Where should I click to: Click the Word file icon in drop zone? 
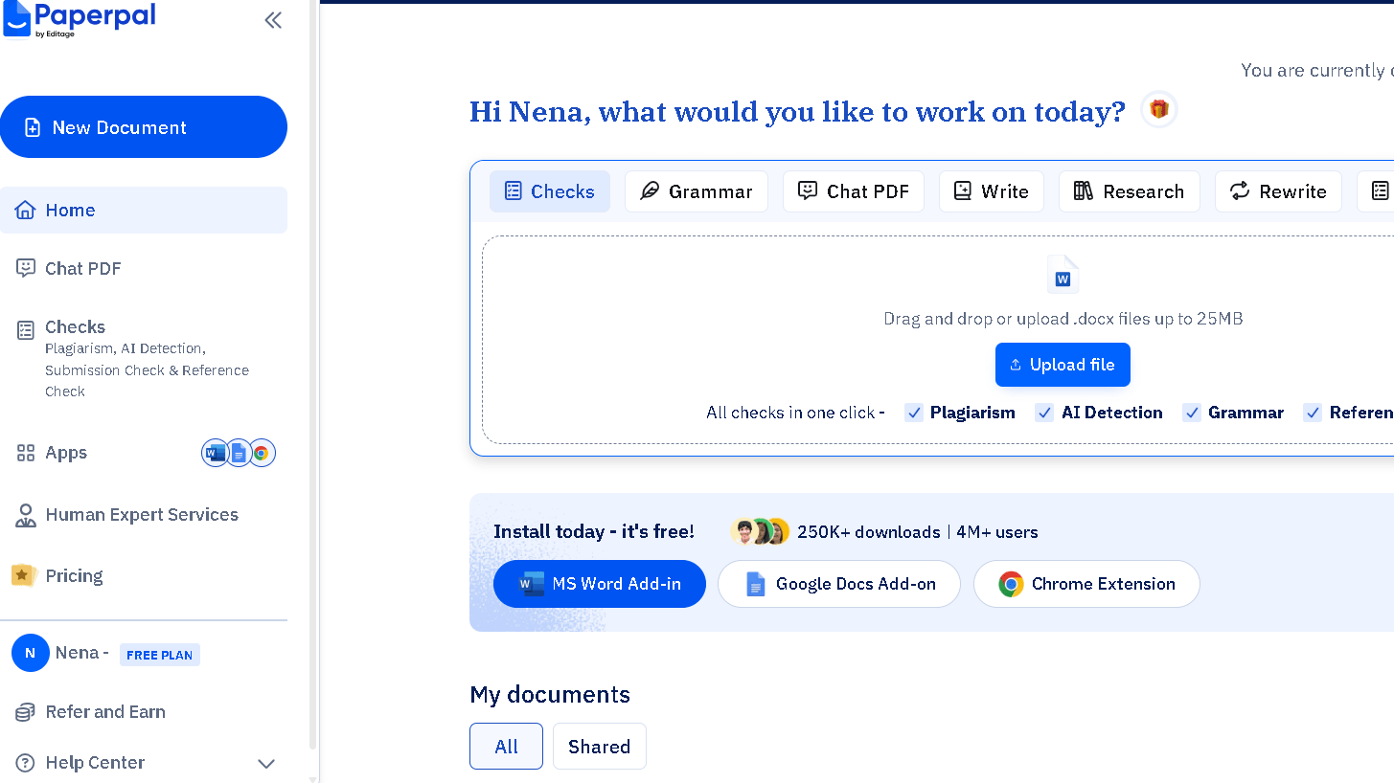click(1063, 274)
